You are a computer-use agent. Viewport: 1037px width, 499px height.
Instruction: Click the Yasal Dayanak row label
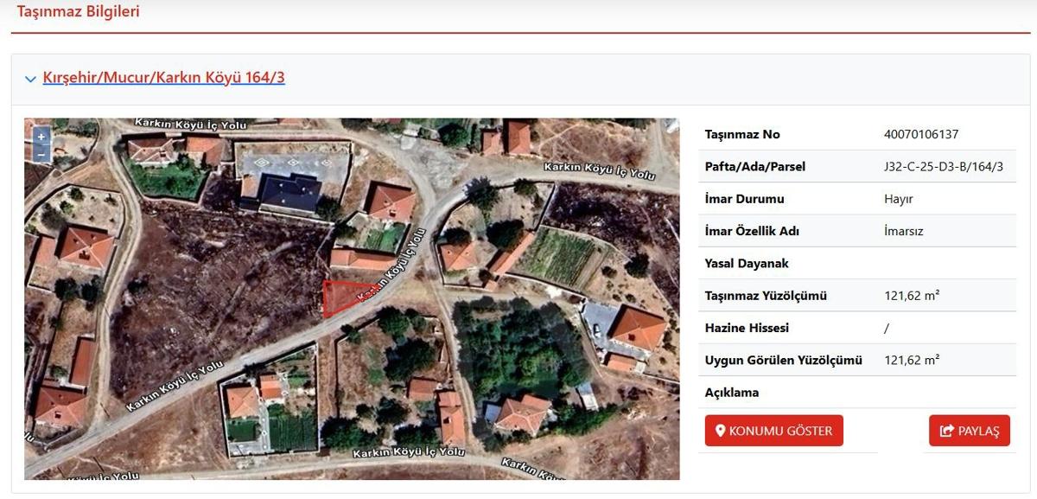[747, 263]
